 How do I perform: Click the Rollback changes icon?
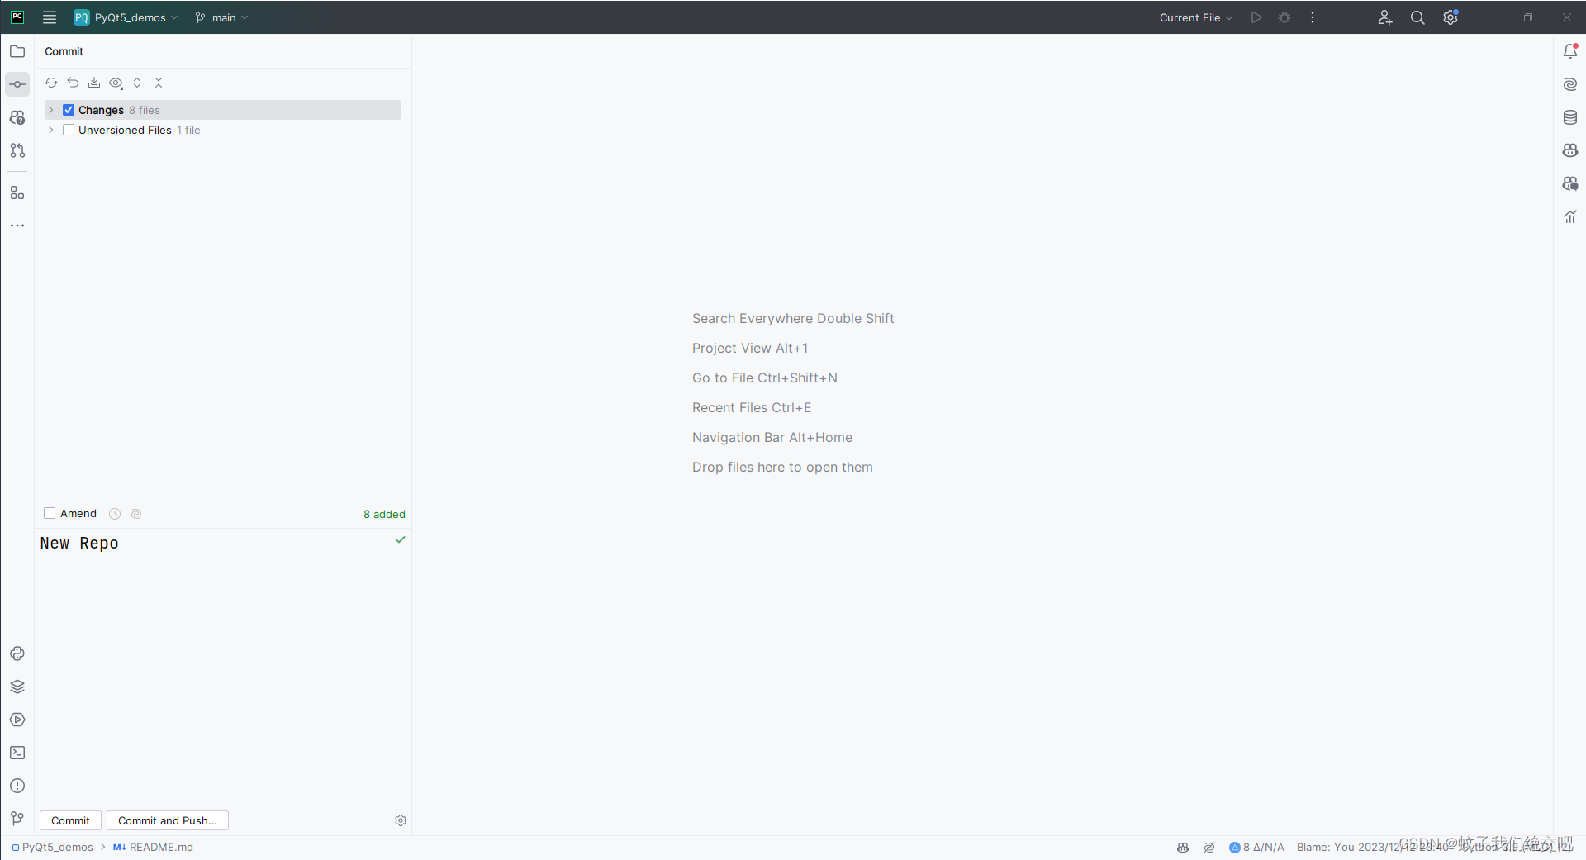(73, 83)
